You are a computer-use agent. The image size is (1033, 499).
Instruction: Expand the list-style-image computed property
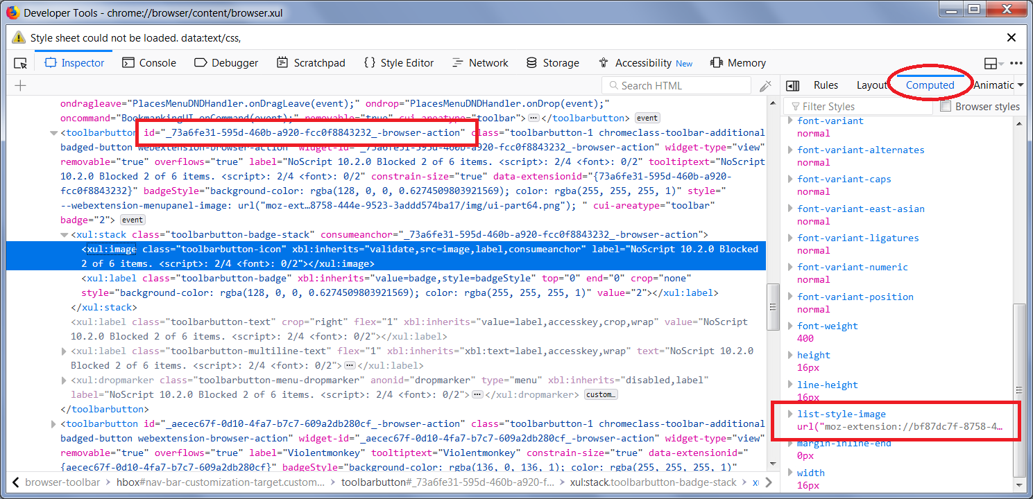pyautogui.click(x=789, y=414)
